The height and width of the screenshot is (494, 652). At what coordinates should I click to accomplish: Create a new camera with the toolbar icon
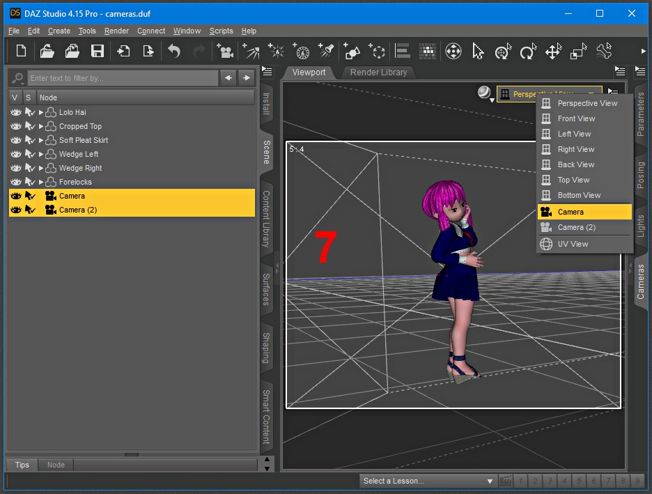coord(225,51)
